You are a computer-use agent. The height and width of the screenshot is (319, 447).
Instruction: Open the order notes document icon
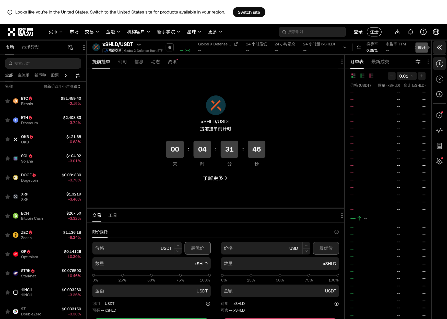pos(439,146)
